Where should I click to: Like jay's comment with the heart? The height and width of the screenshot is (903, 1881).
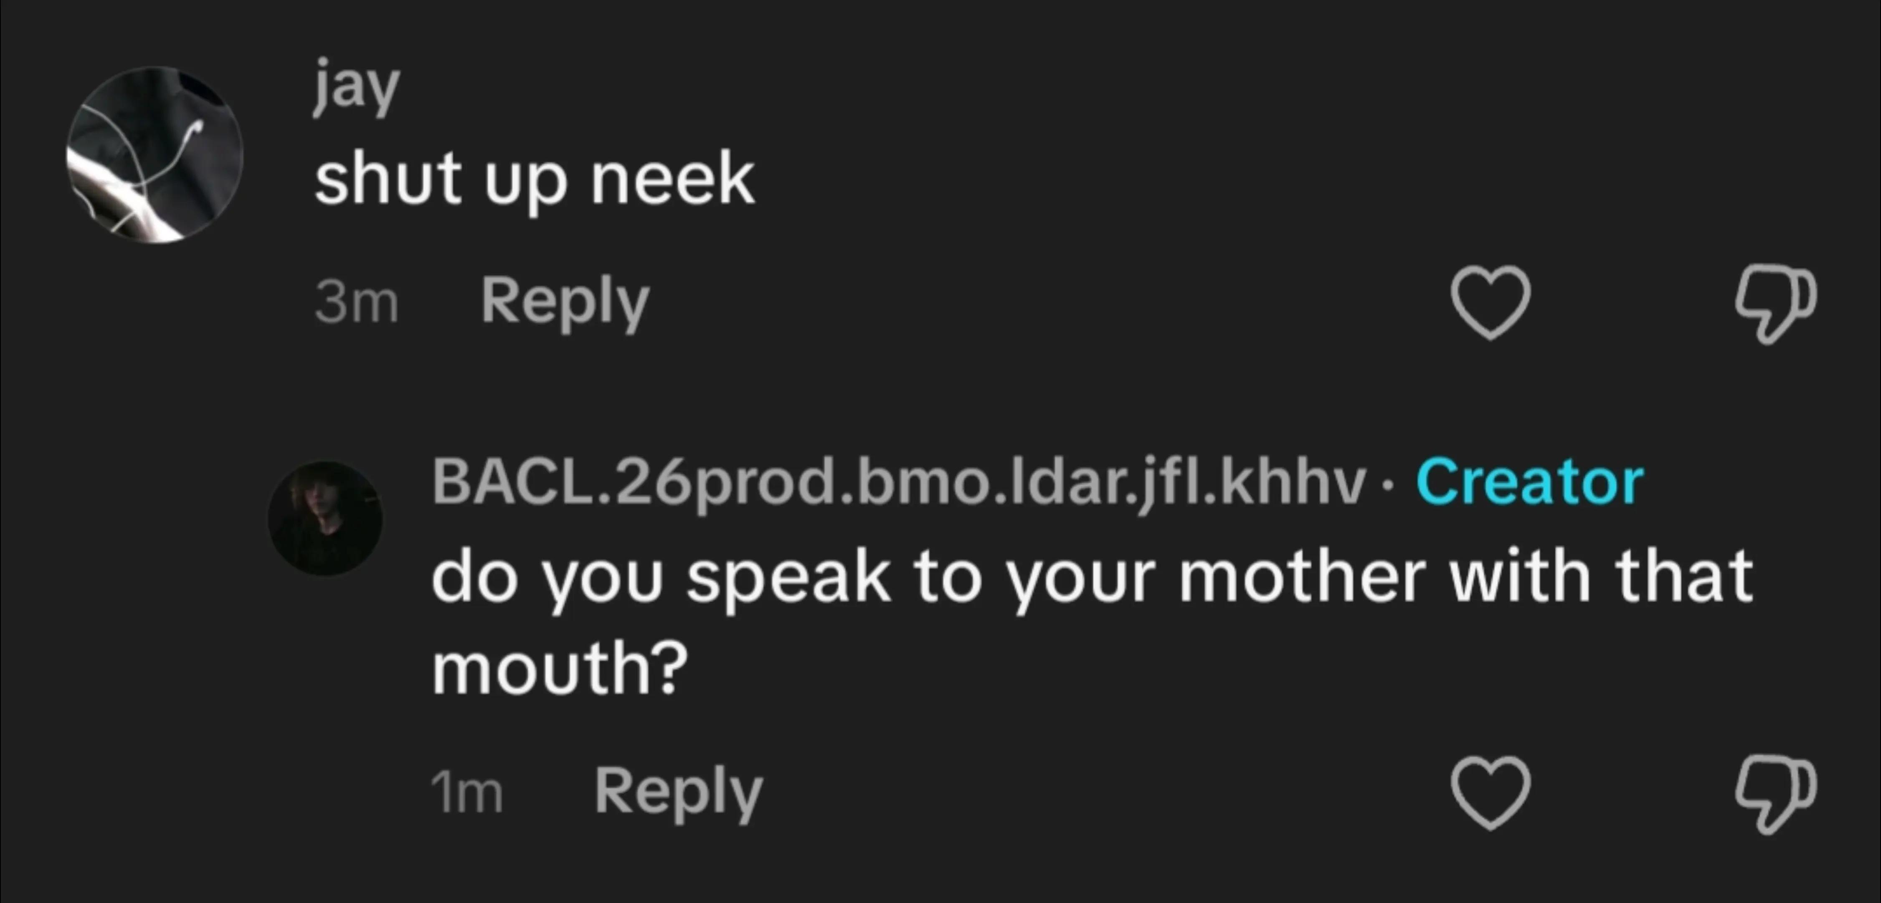[1490, 302]
